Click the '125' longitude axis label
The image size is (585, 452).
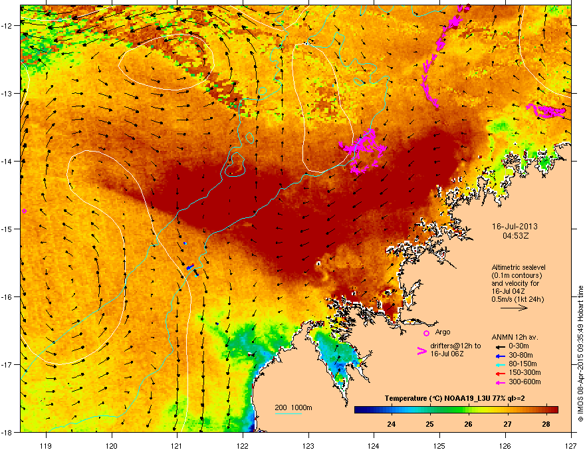[x=439, y=445]
